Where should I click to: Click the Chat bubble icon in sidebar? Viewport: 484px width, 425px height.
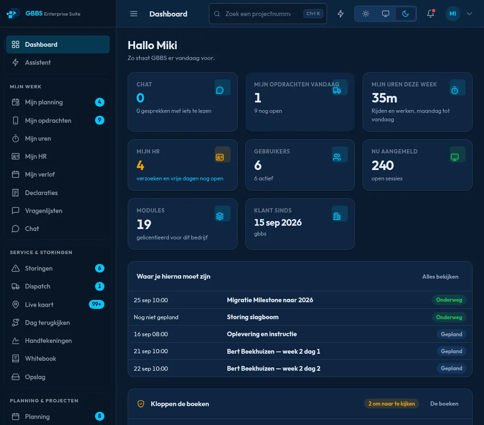coord(16,229)
